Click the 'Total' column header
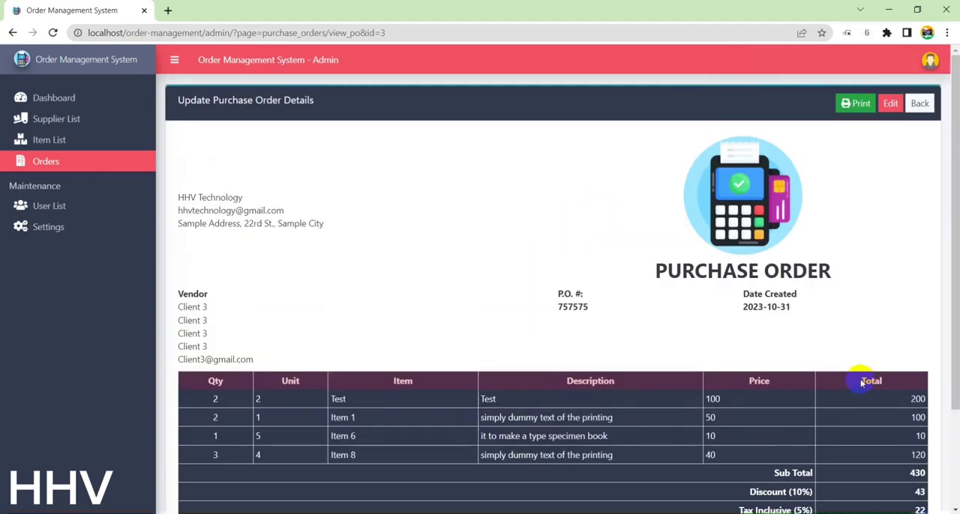Image resolution: width=960 pixels, height=514 pixels. tap(871, 381)
